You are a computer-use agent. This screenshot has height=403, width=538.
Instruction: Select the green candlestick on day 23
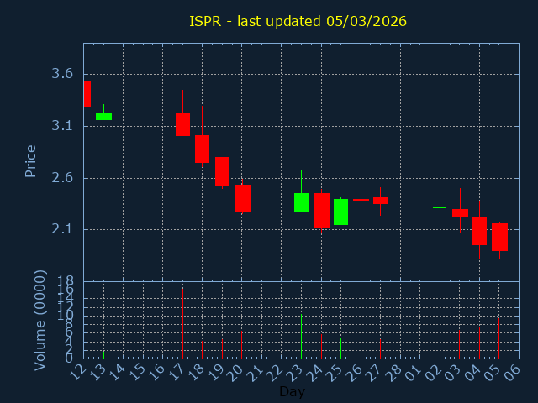coord(301,202)
